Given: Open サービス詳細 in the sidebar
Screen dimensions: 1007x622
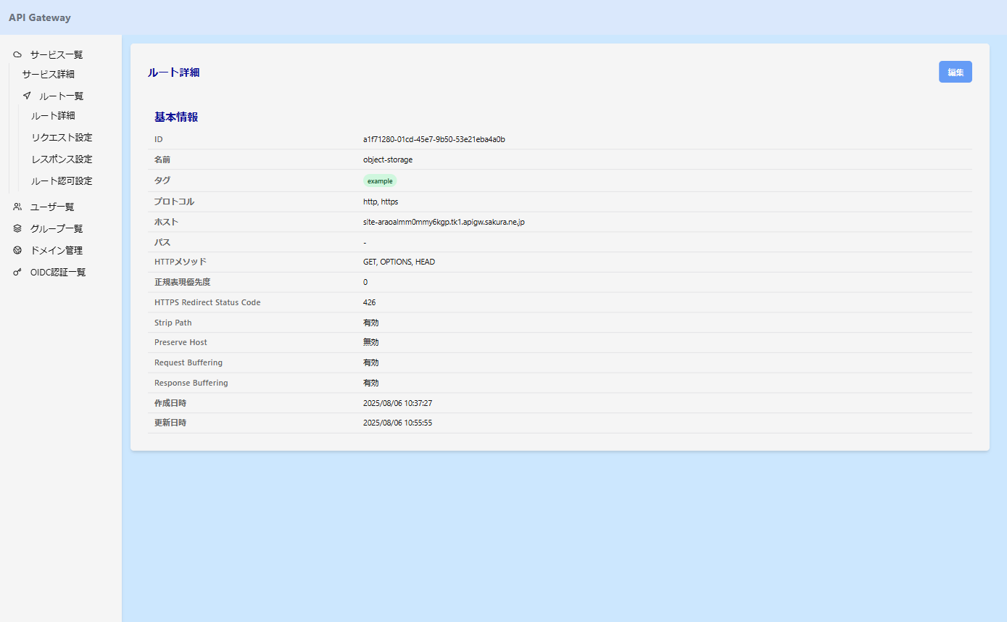Looking at the screenshot, I should 48,74.
